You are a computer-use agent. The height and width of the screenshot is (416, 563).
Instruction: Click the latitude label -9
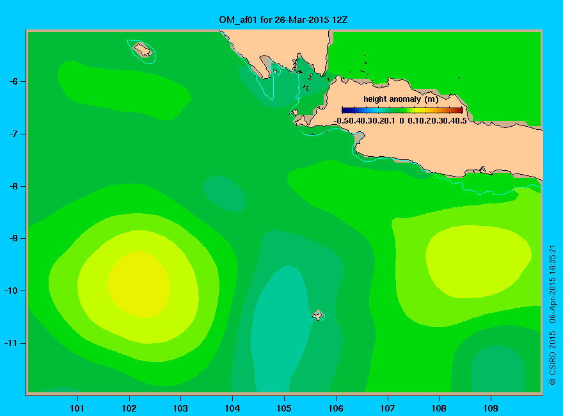pos(13,238)
